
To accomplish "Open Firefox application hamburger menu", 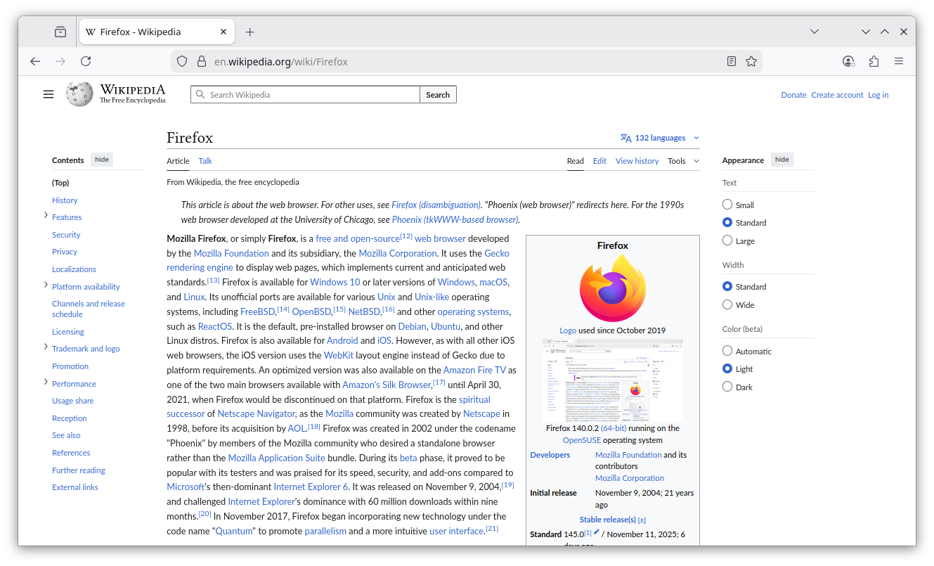I will [x=899, y=61].
